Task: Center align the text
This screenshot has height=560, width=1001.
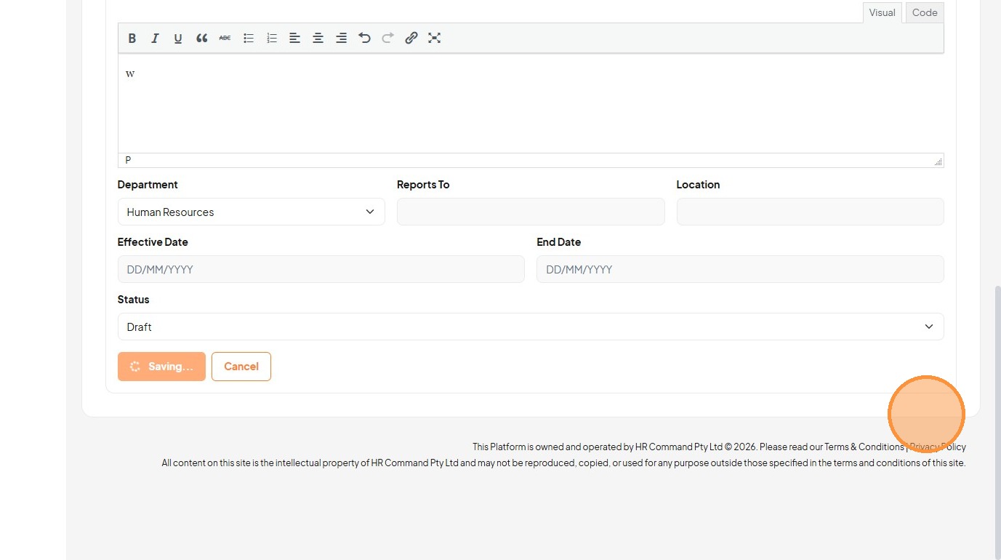Action: click(x=318, y=39)
